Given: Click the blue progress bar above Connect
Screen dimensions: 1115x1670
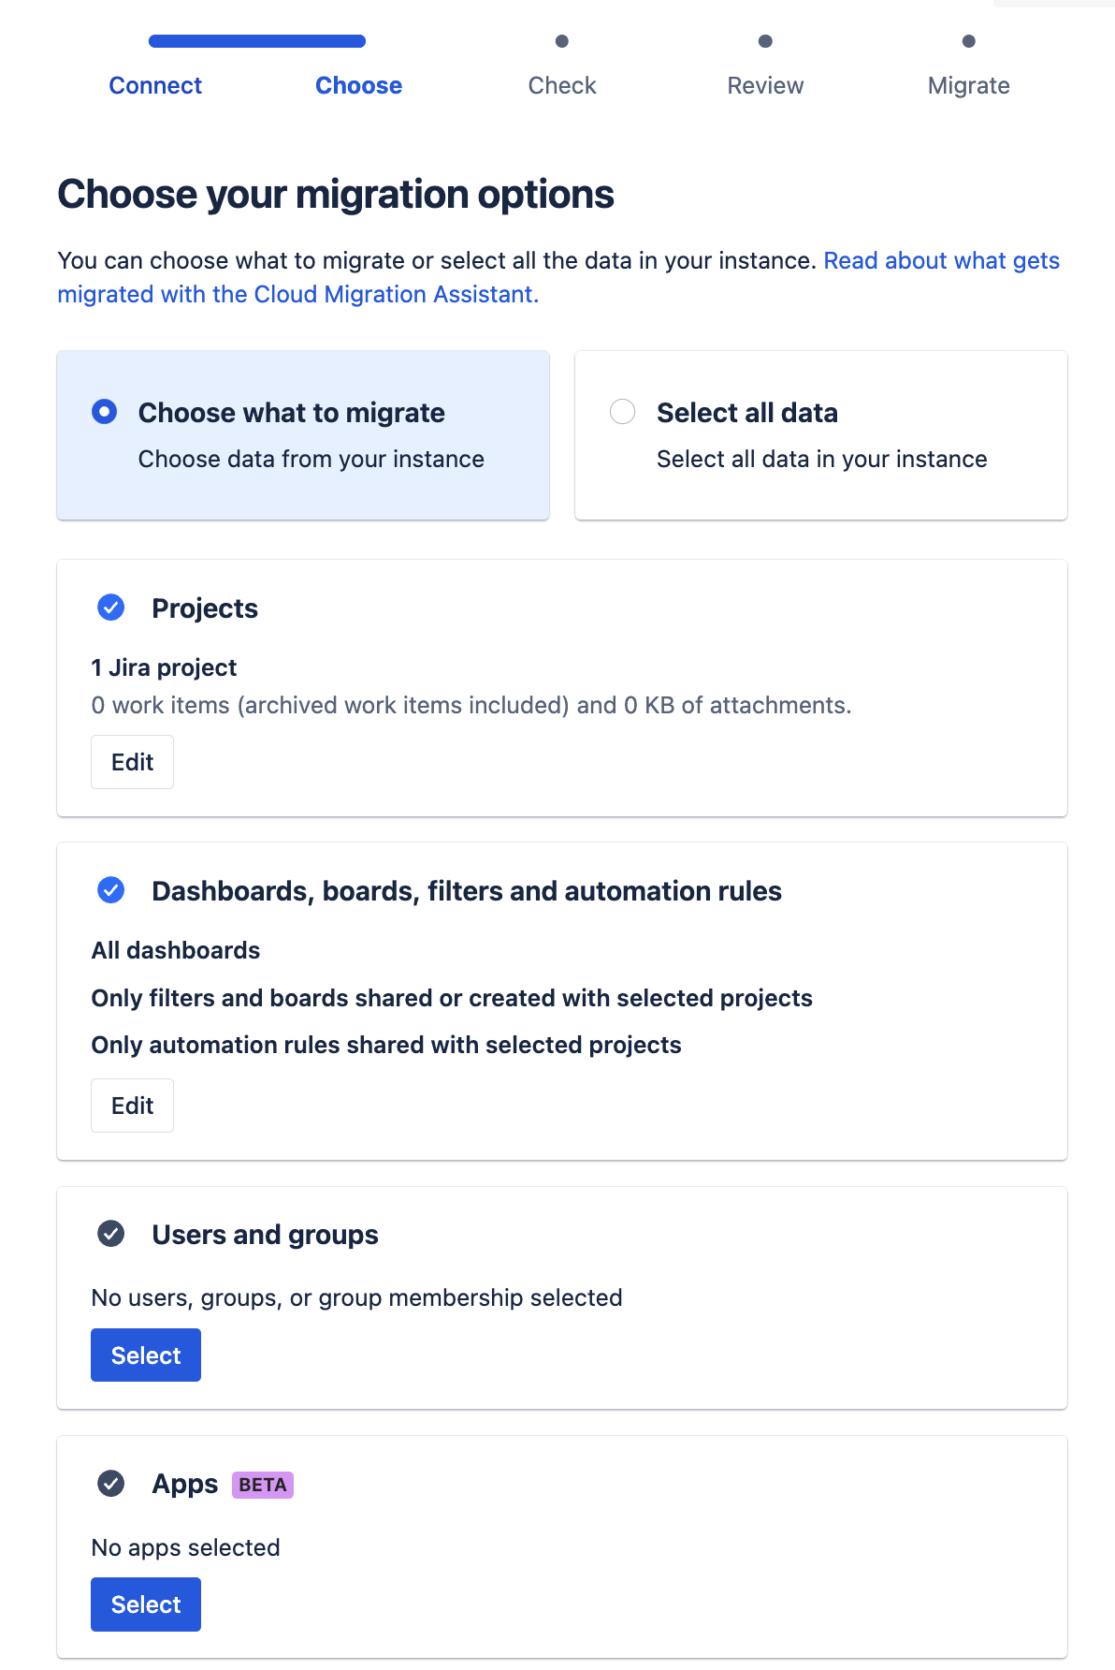Looking at the screenshot, I should [x=256, y=41].
